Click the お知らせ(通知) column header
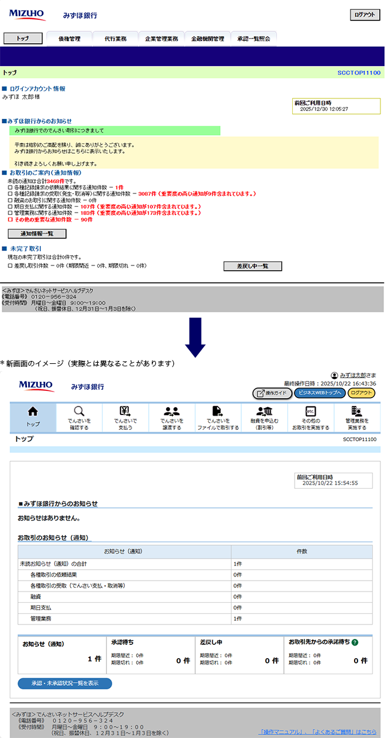The width and height of the screenshot is (390, 738). [x=124, y=551]
